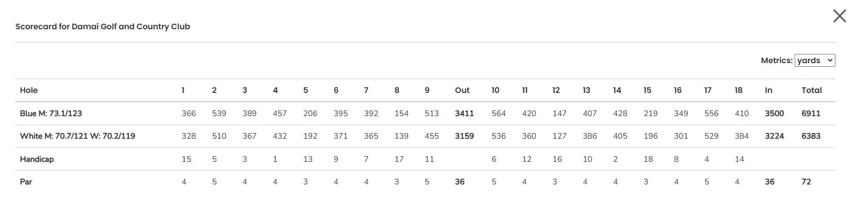Viewport: 856px width, 208px height.
Task: Click the Handicap row label
Action: (37, 159)
